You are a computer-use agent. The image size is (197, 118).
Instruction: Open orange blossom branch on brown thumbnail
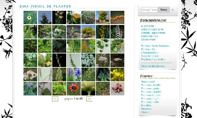[x=117, y=17]
